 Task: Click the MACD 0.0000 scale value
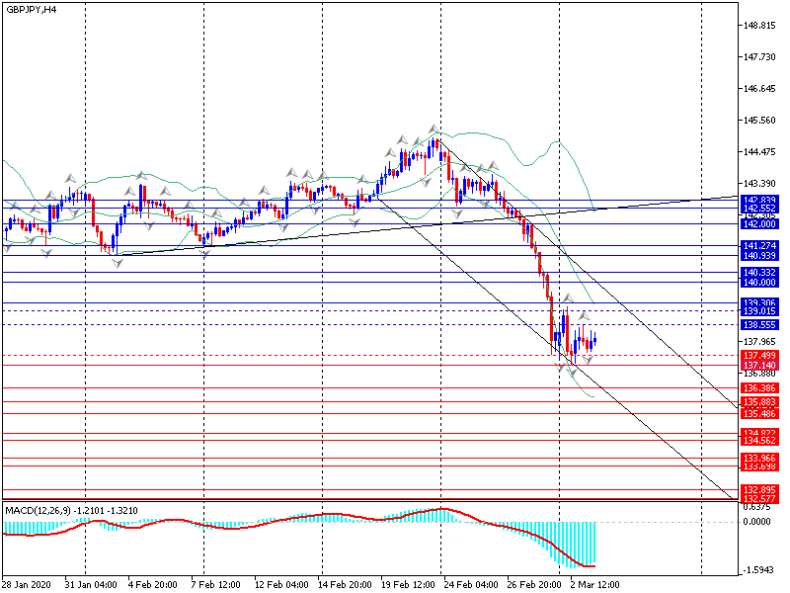[757, 521]
